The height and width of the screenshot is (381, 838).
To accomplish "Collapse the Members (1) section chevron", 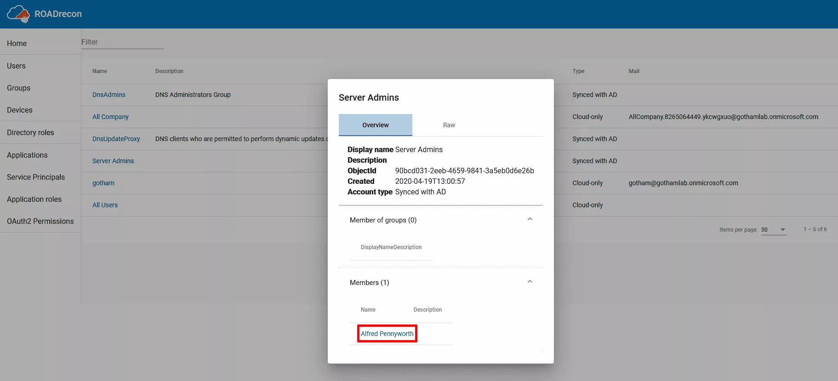I will (530, 282).
